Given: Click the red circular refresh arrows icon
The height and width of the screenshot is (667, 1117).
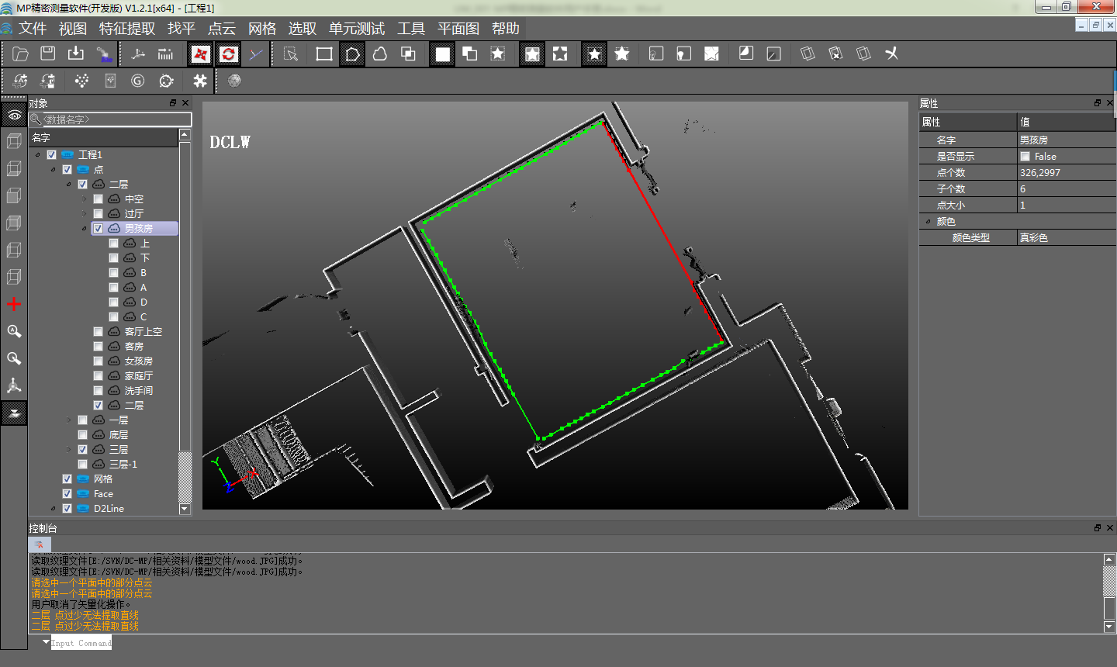Looking at the screenshot, I should click(x=228, y=54).
